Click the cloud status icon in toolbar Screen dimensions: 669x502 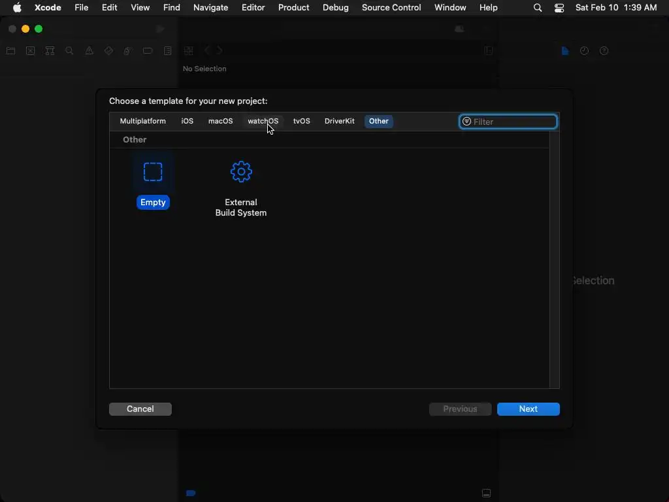tap(459, 29)
